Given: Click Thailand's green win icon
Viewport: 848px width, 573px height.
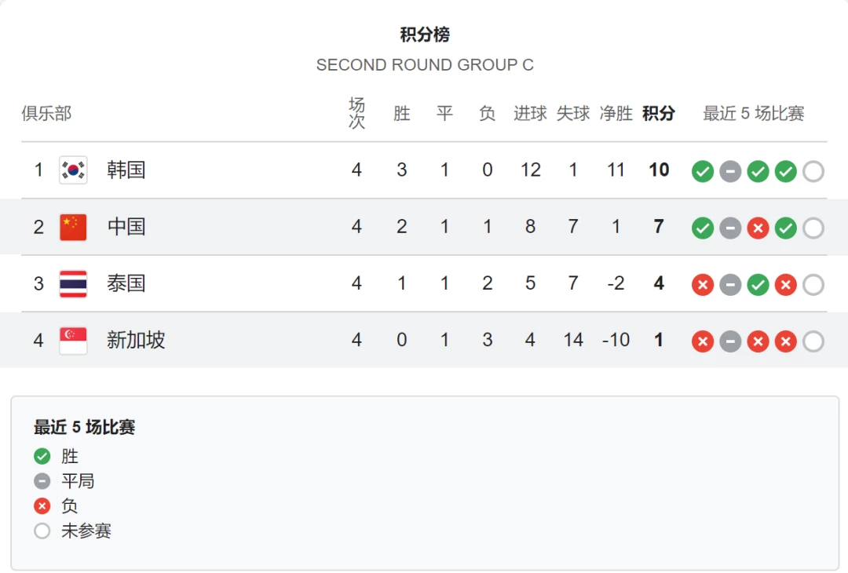Looking at the screenshot, I should tap(758, 285).
